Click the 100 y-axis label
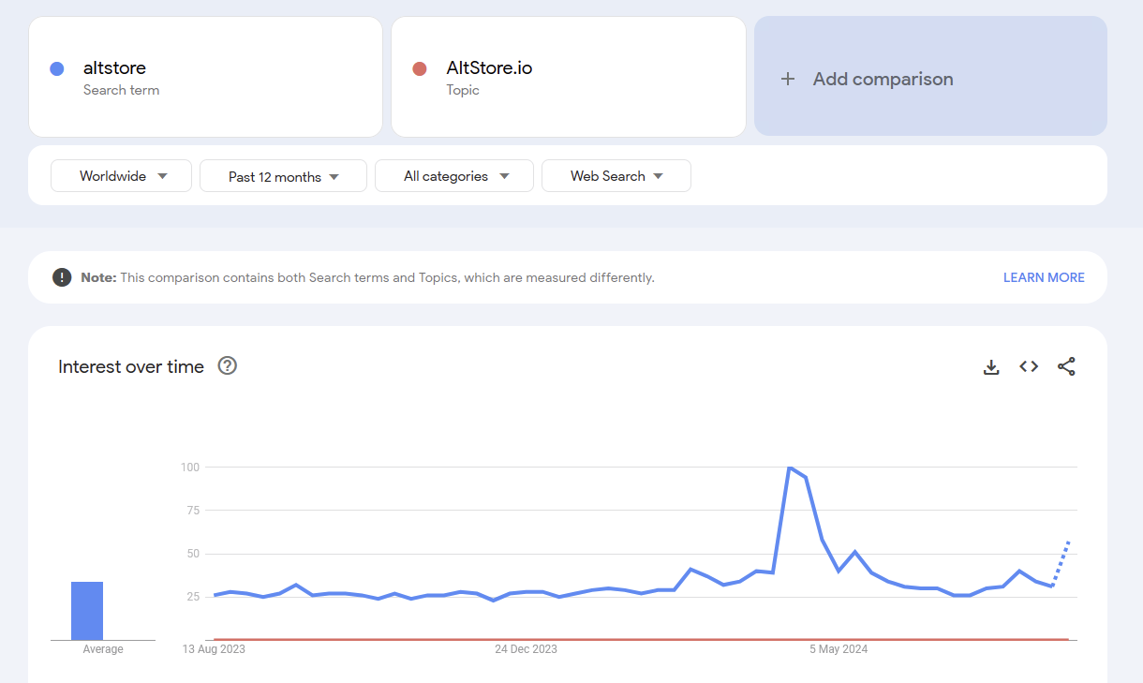Screen dimensions: 1143x683 point(190,467)
